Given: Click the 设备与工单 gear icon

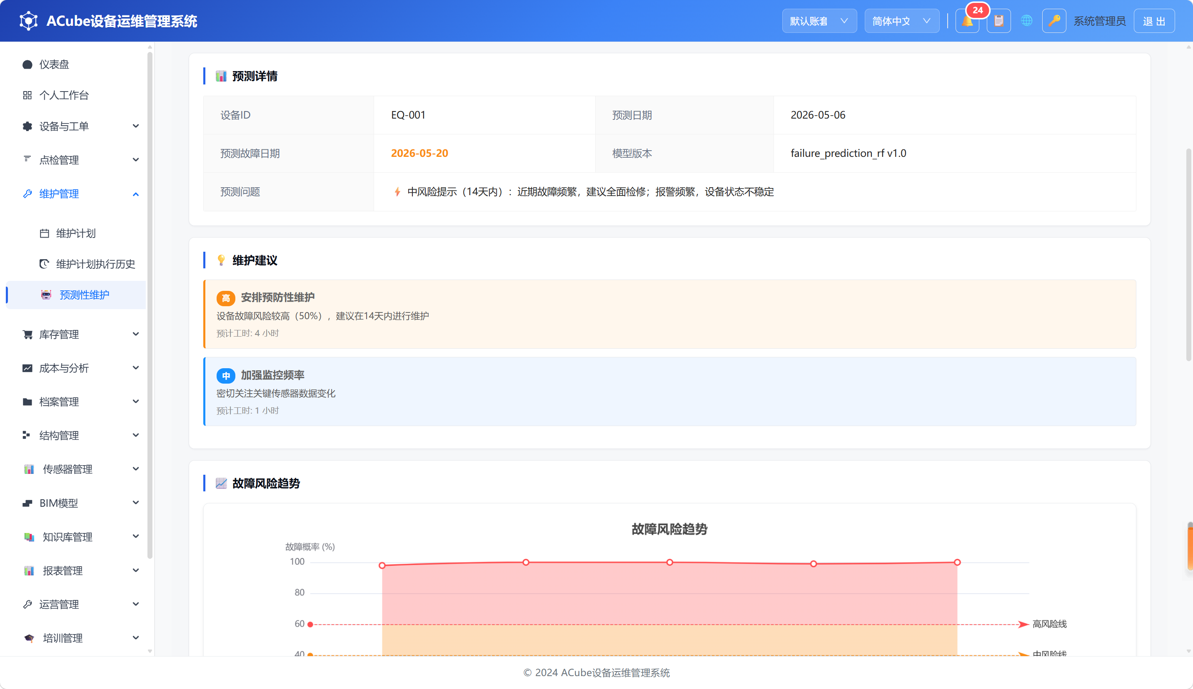Looking at the screenshot, I should click(27, 126).
